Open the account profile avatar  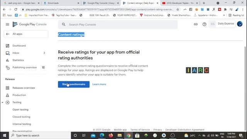tap(240, 24)
